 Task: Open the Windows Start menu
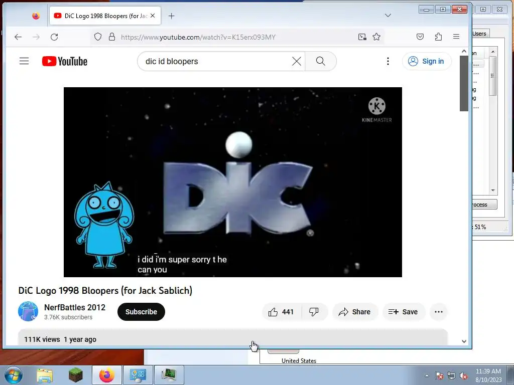pyautogui.click(x=13, y=375)
